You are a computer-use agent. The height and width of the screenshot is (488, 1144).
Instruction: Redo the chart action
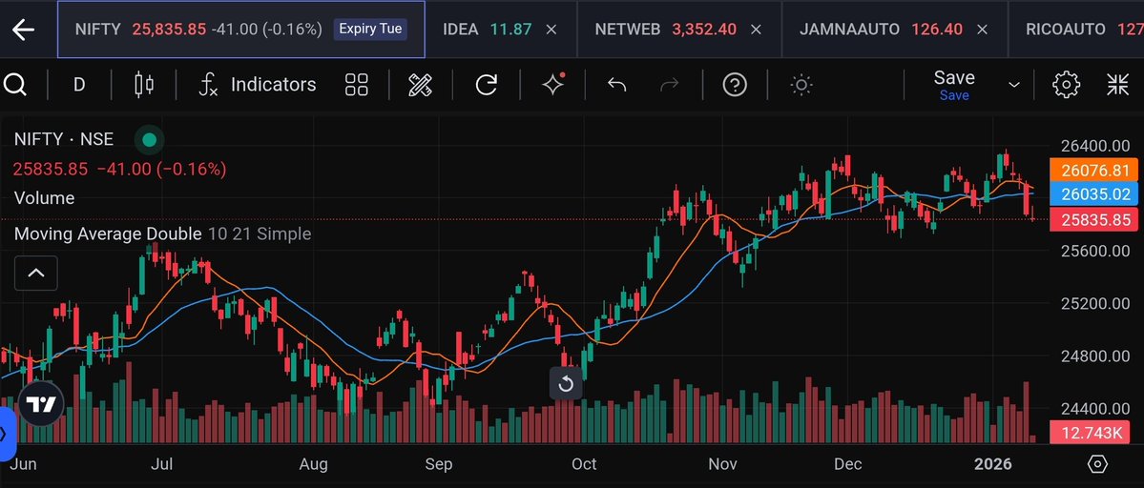click(x=669, y=85)
